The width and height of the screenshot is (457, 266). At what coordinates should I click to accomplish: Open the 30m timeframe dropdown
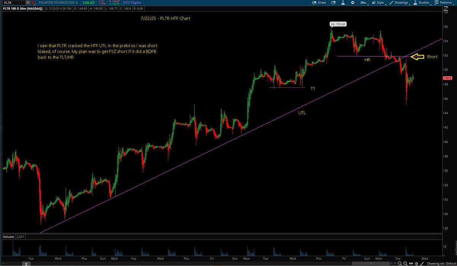[364, 3]
